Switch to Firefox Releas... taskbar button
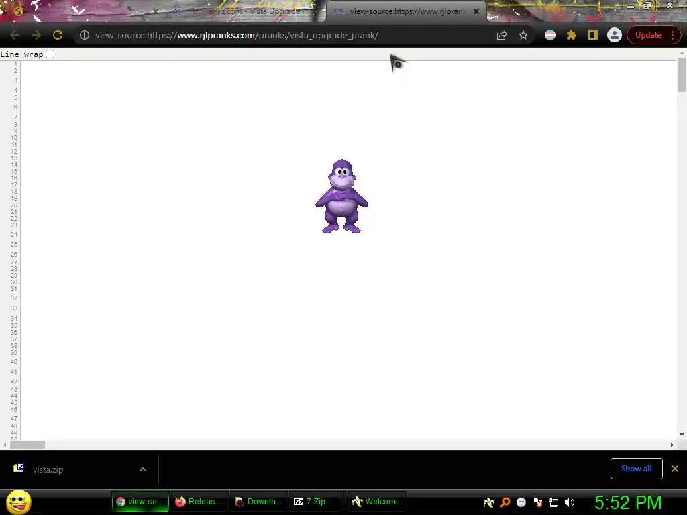The image size is (687, 515). [199, 502]
